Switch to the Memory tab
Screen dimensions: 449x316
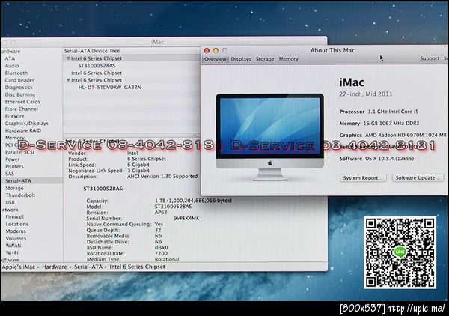(288, 59)
